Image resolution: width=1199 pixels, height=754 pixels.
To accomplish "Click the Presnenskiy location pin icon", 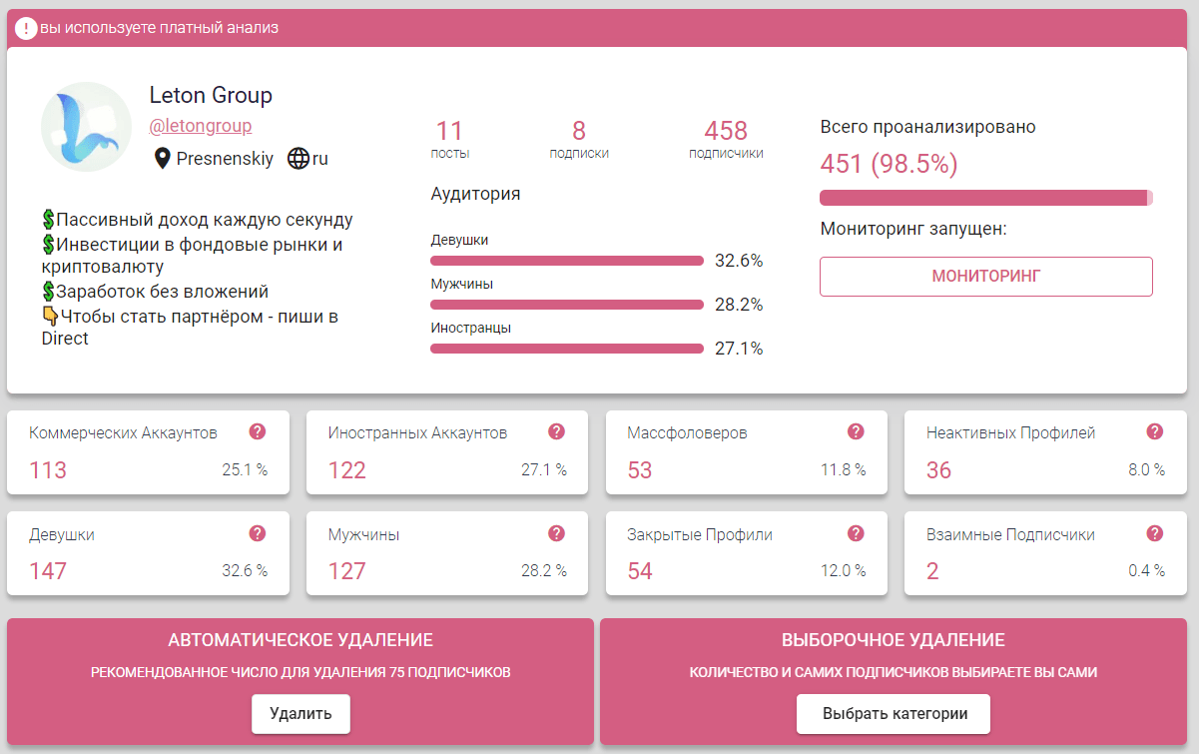I will tap(163, 158).
